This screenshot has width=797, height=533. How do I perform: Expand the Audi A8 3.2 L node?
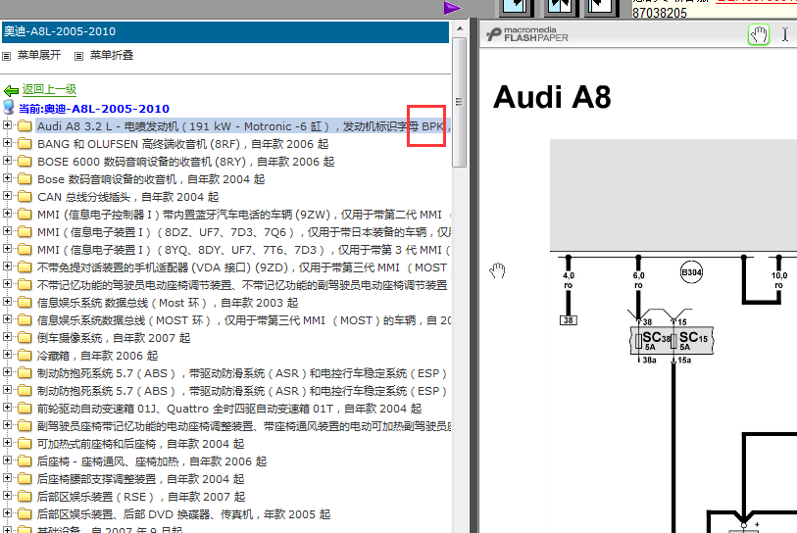click(x=7, y=125)
